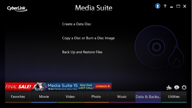
Task: Close the Media Suite window
Action: tap(185, 6)
